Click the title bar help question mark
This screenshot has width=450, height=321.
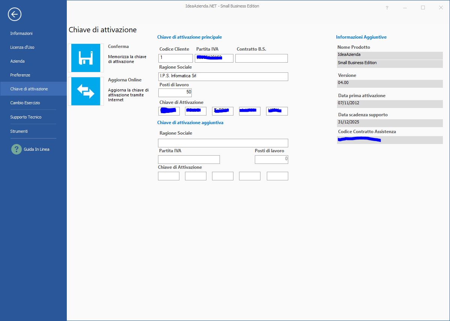pos(387,8)
